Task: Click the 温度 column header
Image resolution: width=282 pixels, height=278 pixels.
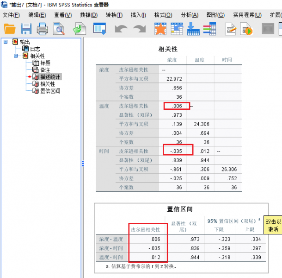Action: pyautogui.click(x=200, y=60)
